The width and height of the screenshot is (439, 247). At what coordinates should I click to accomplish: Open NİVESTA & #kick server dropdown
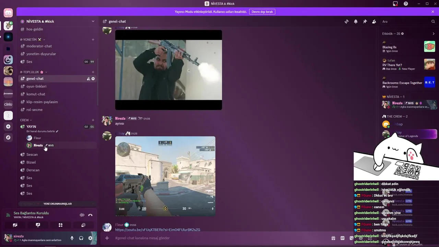click(x=93, y=21)
